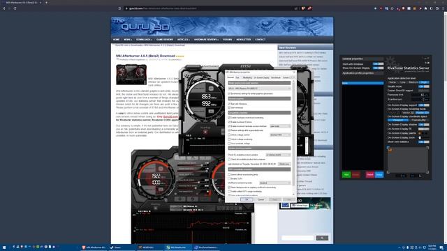
Task: Switch to the Fan tab in properties
Action: coord(237,77)
